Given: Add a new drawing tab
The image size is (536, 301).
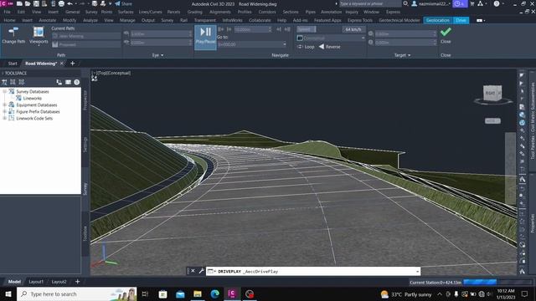Looking at the screenshot, I should click(73, 64).
